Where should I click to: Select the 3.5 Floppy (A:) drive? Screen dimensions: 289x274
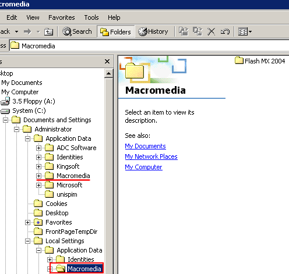[28, 101]
